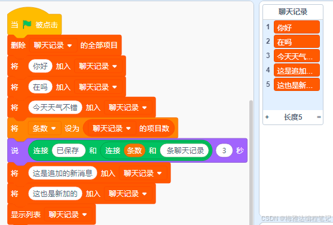Click the outer 连接 label before 已保存
This screenshot has height=225, width=333.
pyautogui.click(x=41, y=151)
